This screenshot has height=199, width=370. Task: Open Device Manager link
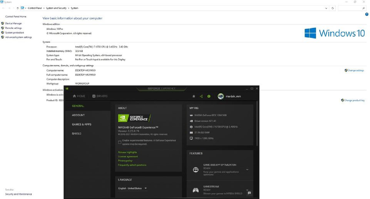click(x=14, y=23)
